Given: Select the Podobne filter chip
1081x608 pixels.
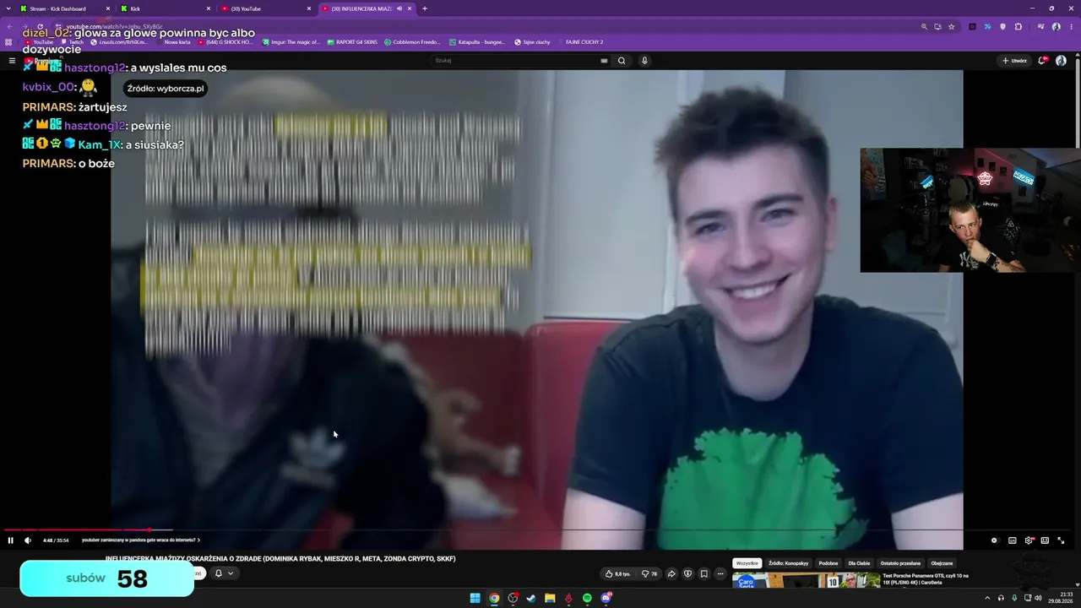Looking at the screenshot, I should tap(828, 563).
